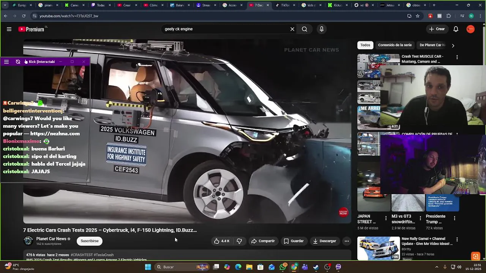Go back in browser
This screenshot has height=273, width=486.
tap(5, 16)
